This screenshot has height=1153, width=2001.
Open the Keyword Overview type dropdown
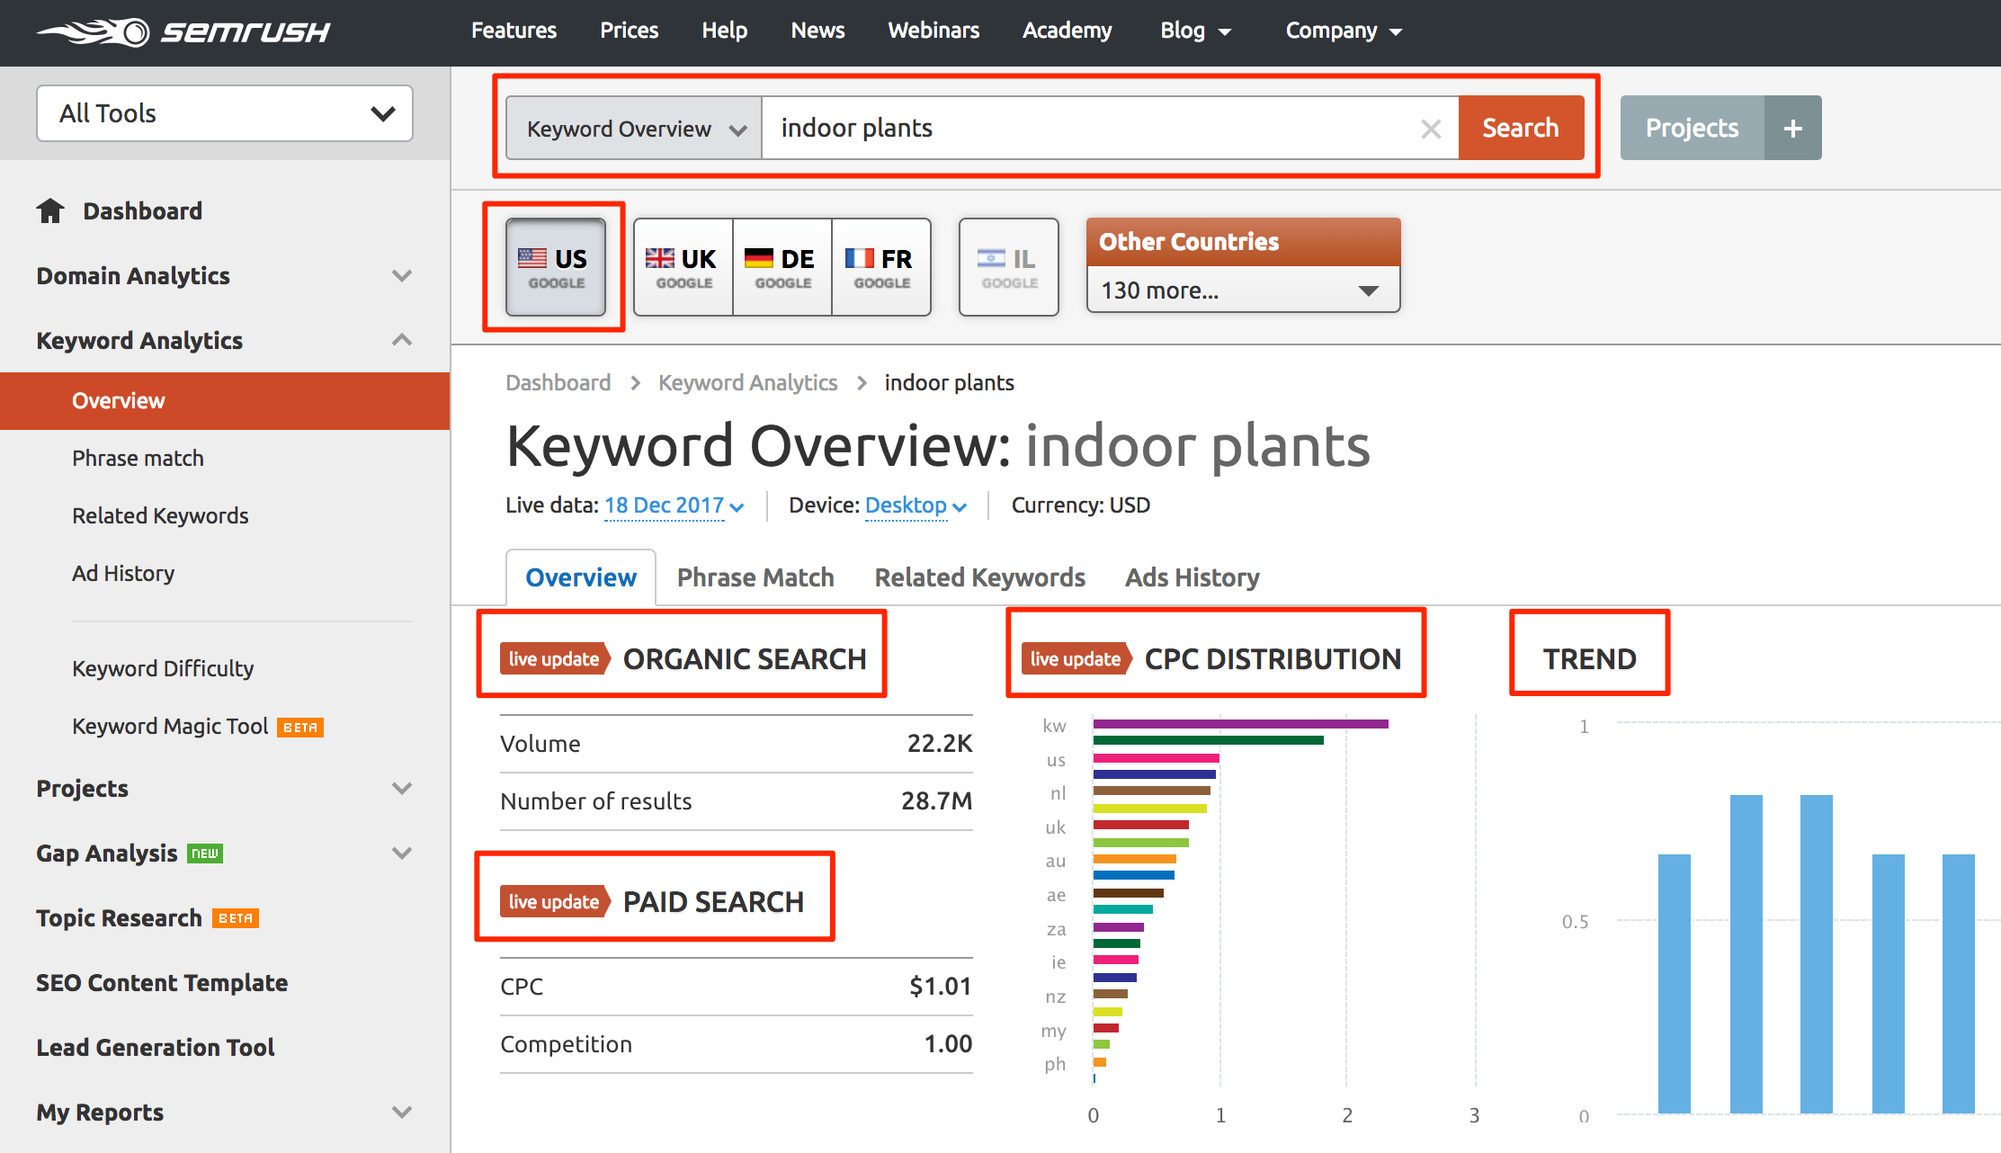pos(634,129)
